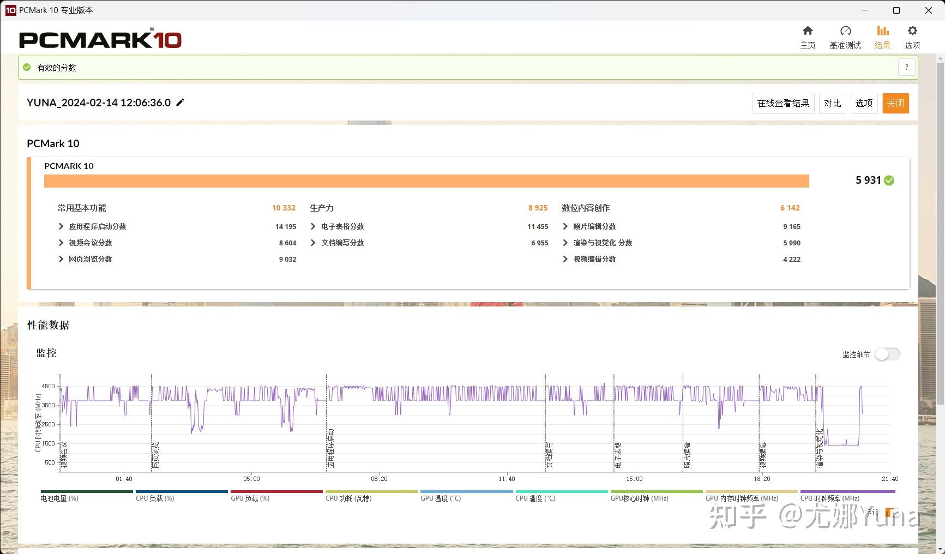Click the 11 455 spreadsheet score
The image size is (945, 554).
click(538, 226)
